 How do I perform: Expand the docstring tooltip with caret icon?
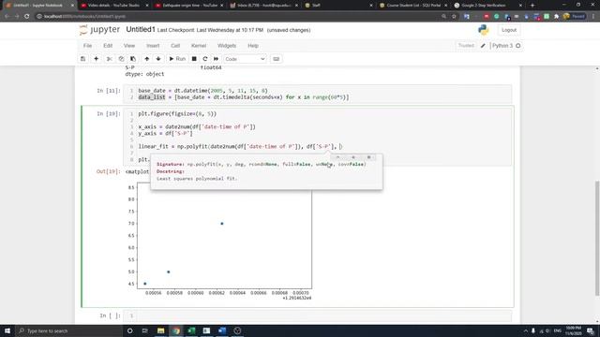337,157
